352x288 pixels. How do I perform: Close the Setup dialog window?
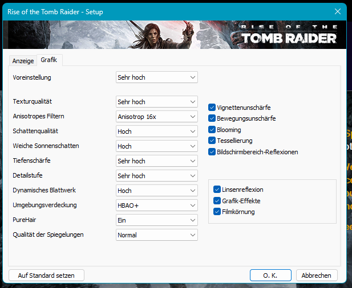pos(337,11)
